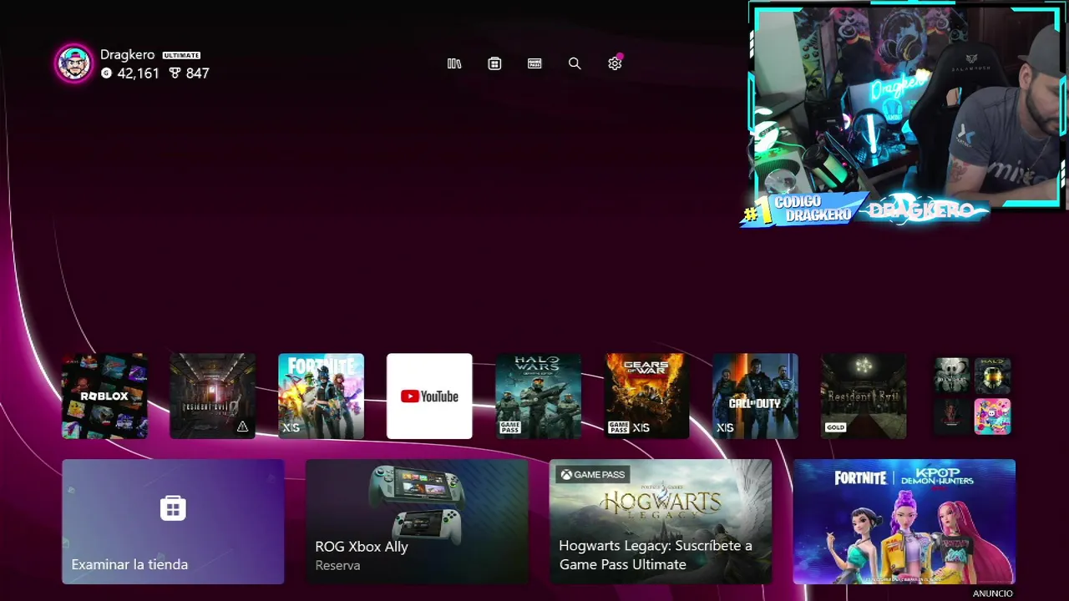This screenshot has width=1069, height=601.
Task: Open the Fortnite KPop Demon Hunters ad
Action: [904, 522]
